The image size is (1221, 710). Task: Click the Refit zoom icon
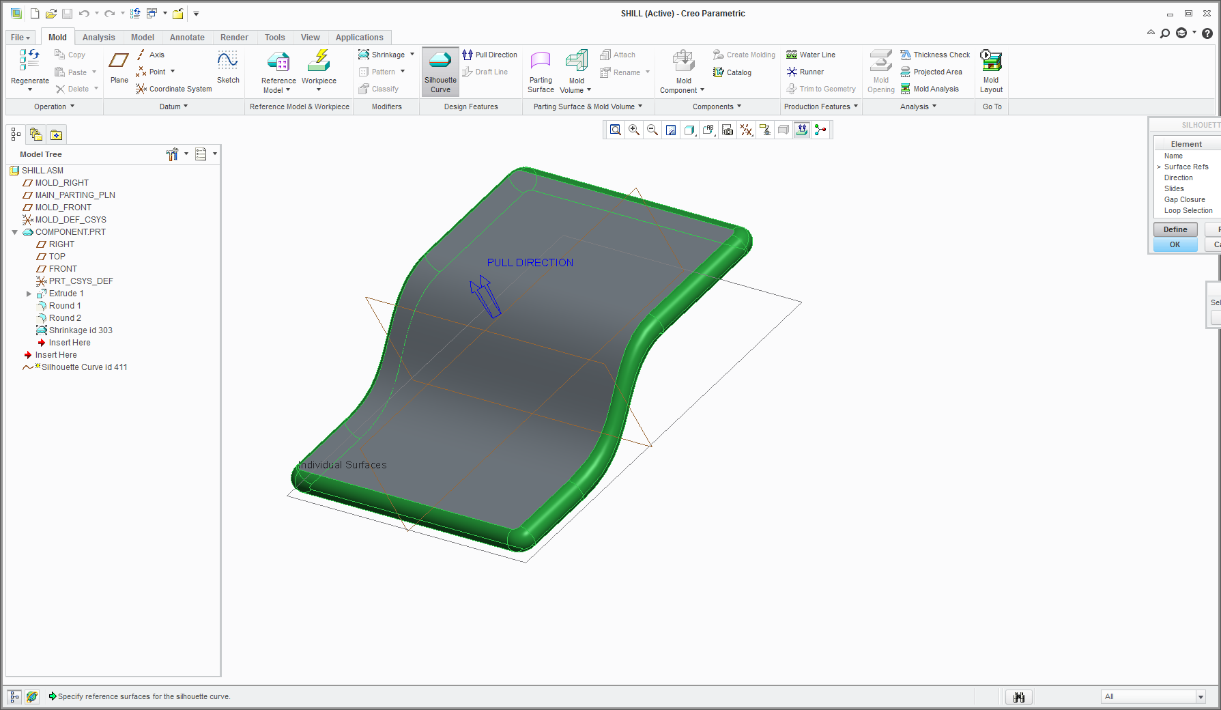click(616, 130)
